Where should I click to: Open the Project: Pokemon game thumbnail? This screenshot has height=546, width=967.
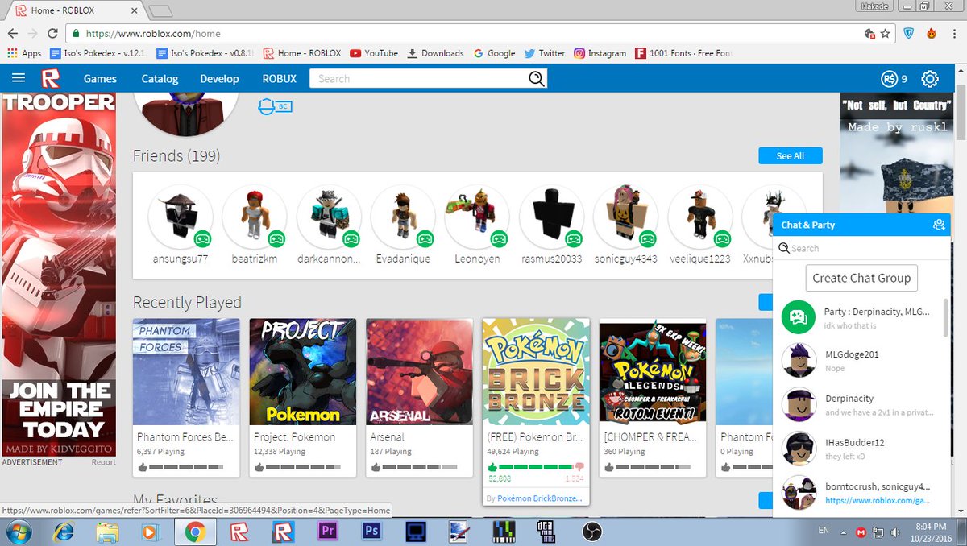coord(303,371)
